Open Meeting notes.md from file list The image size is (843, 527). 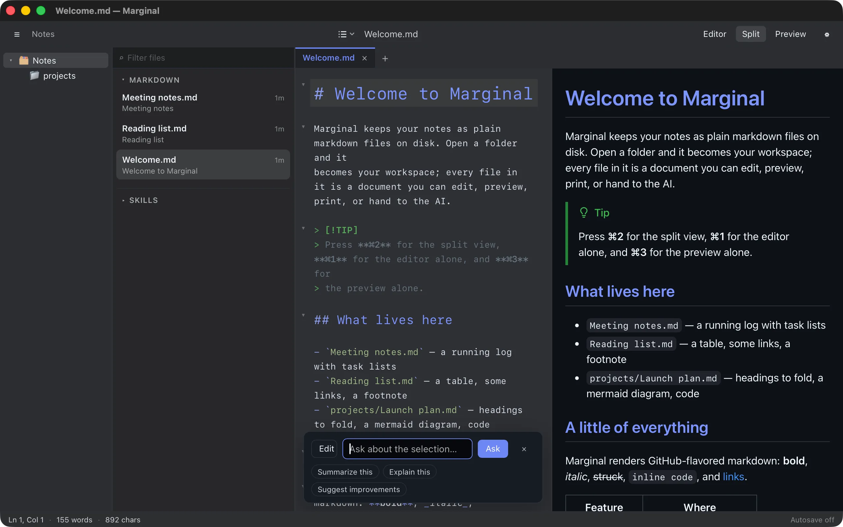[x=203, y=102]
